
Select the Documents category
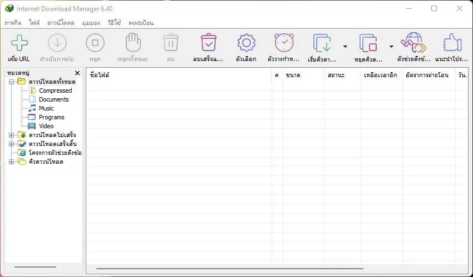(53, 99)
